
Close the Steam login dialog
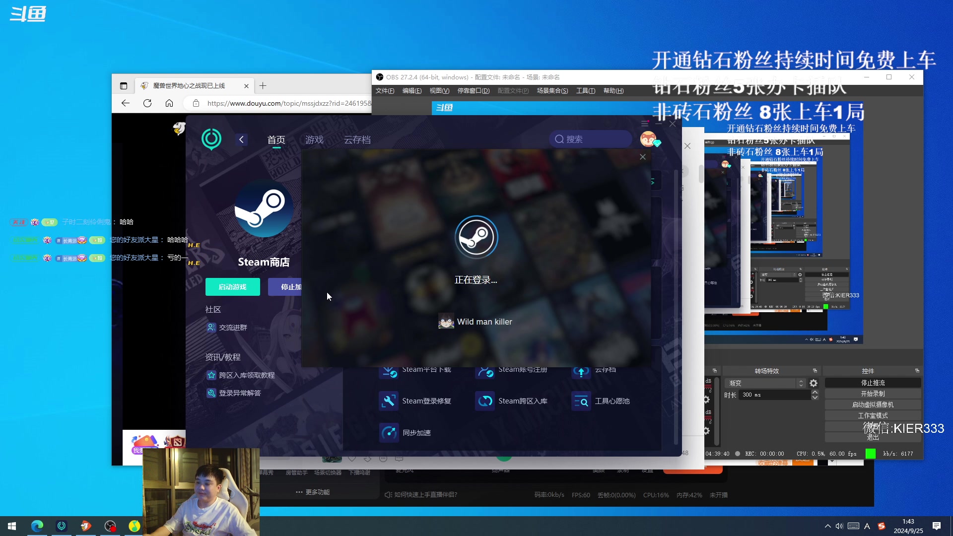[643, 157]
